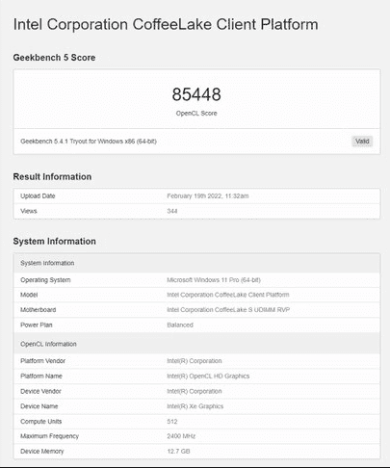Click the 'Device Vendor' label
The height and width of the screenshot is (468, 390).
40,391
